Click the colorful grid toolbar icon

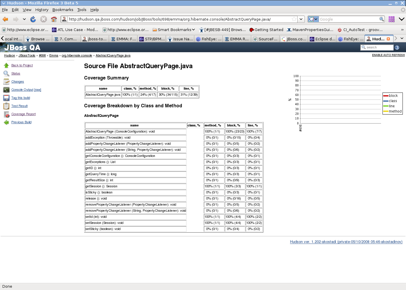point(391,19)
